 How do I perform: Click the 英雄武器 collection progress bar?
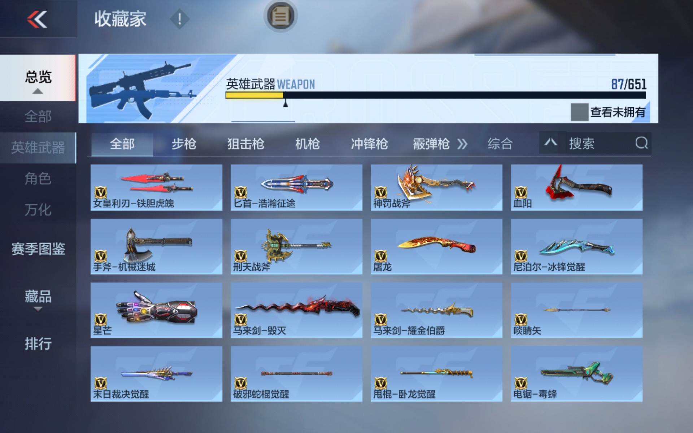click(436, 95)
